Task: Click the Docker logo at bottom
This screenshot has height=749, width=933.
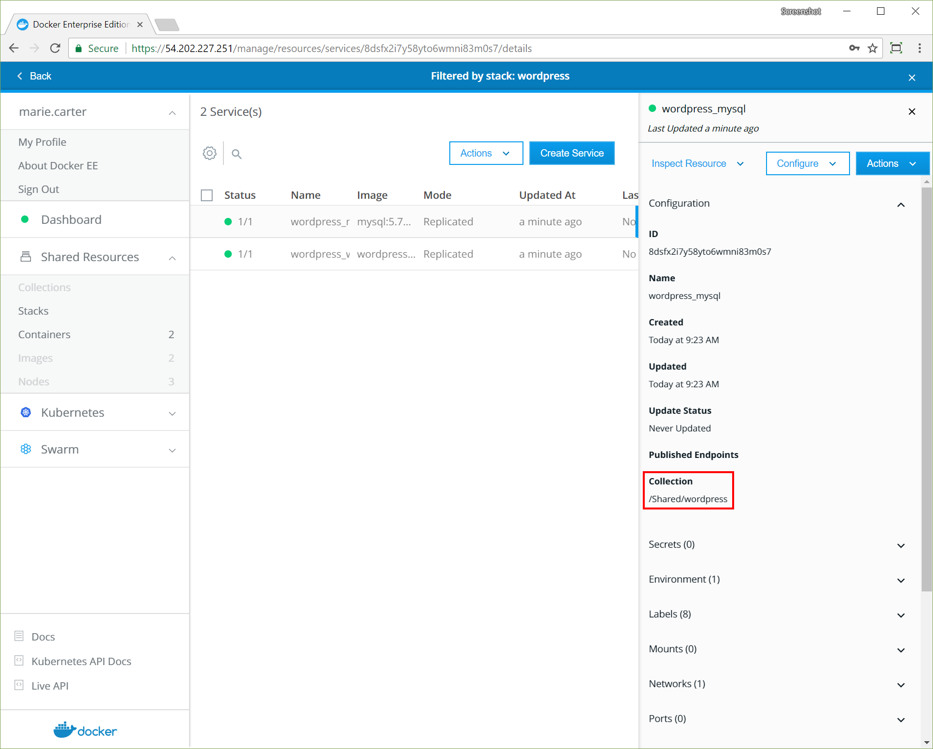Action: pyautogui.click(x=85, y=730)
